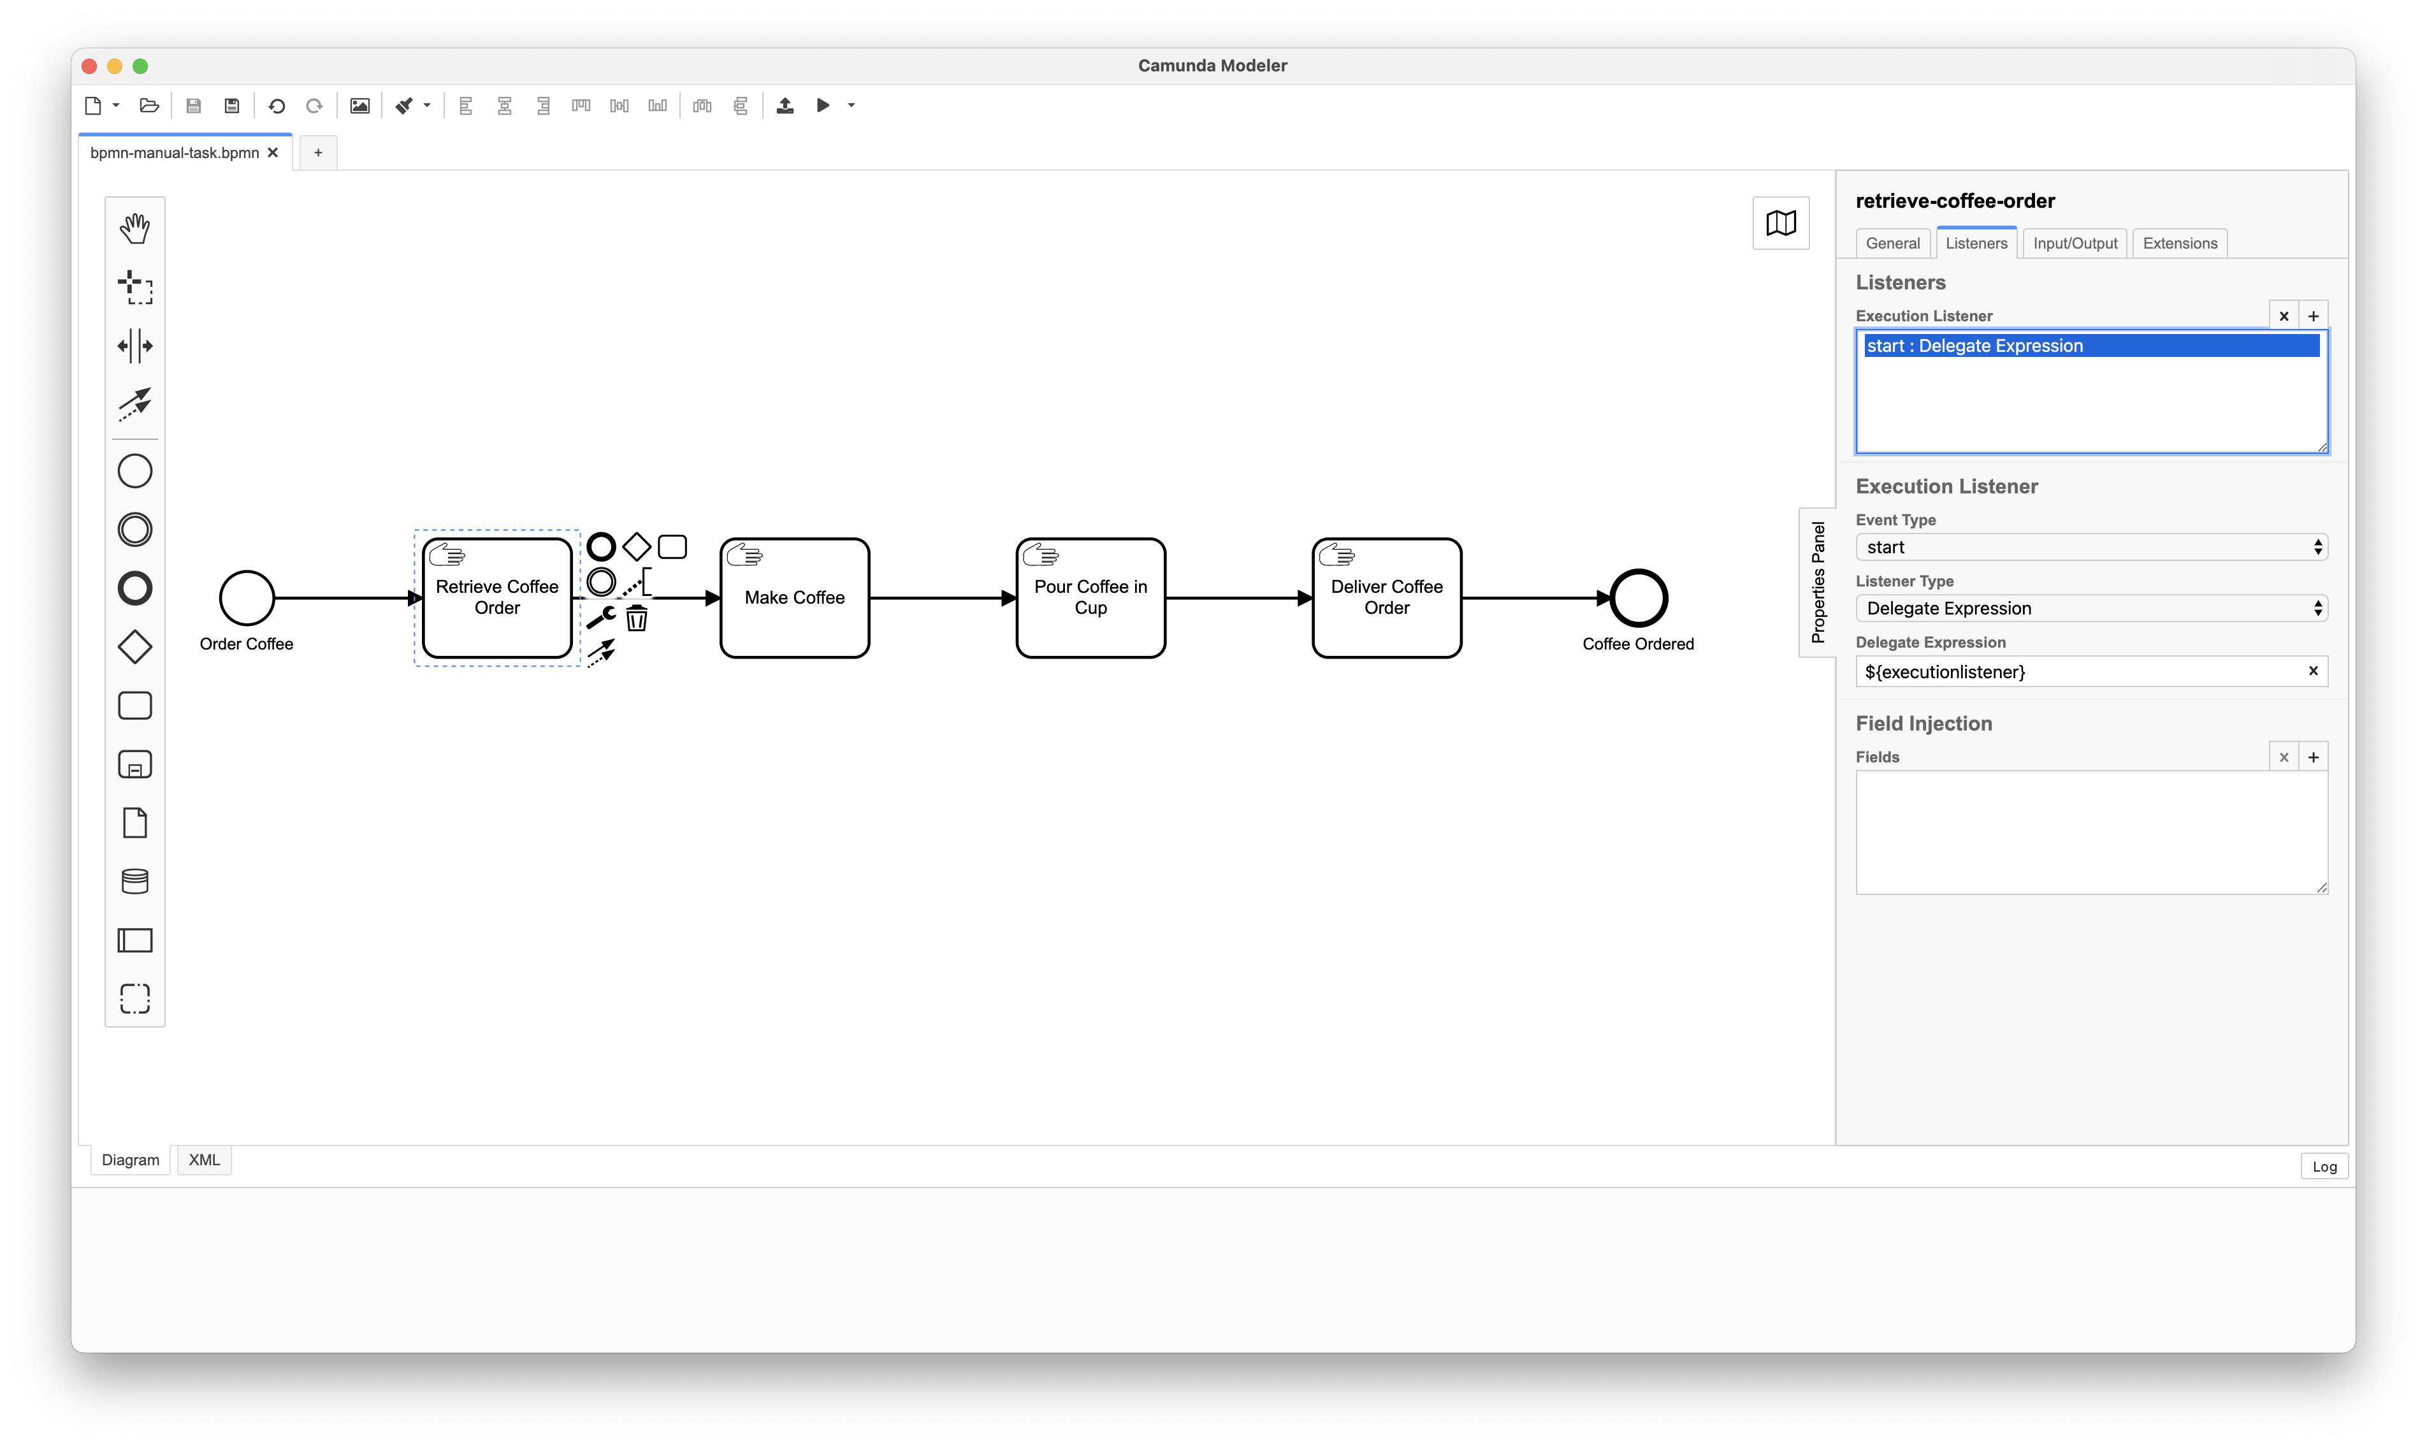Expand the run/start instance dropdown arrow
The image size is (2427, 1447).
tap(851, 105)
